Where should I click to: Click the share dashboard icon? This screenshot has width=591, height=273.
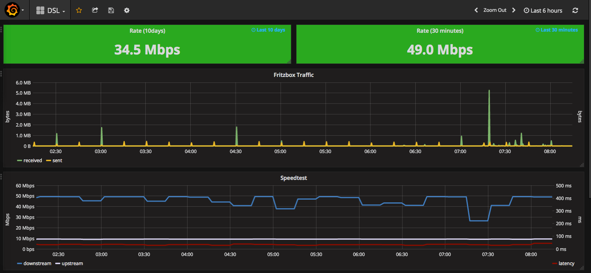pyautogui.click(x=95, y=10)
